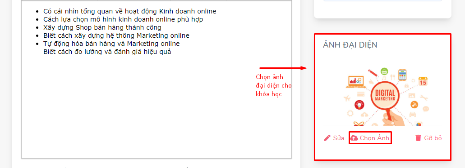Click the orange RSS feed icon in the image
This screenshot has height=168, width=465.
(414, 105)
